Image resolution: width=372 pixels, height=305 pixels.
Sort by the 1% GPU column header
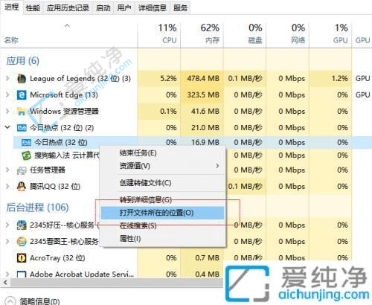click(x=330, y=34)
